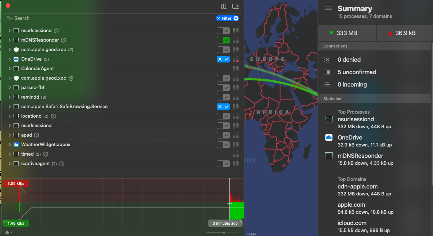Click shield icon of com.apple.geod.xpc (2)

(16, 50)
